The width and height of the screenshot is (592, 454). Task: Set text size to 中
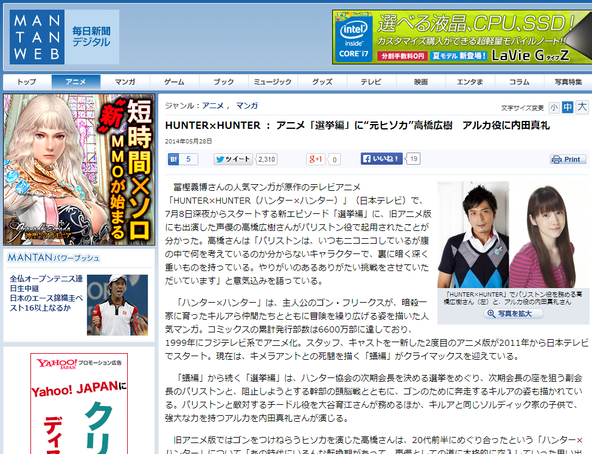point(568,108)
